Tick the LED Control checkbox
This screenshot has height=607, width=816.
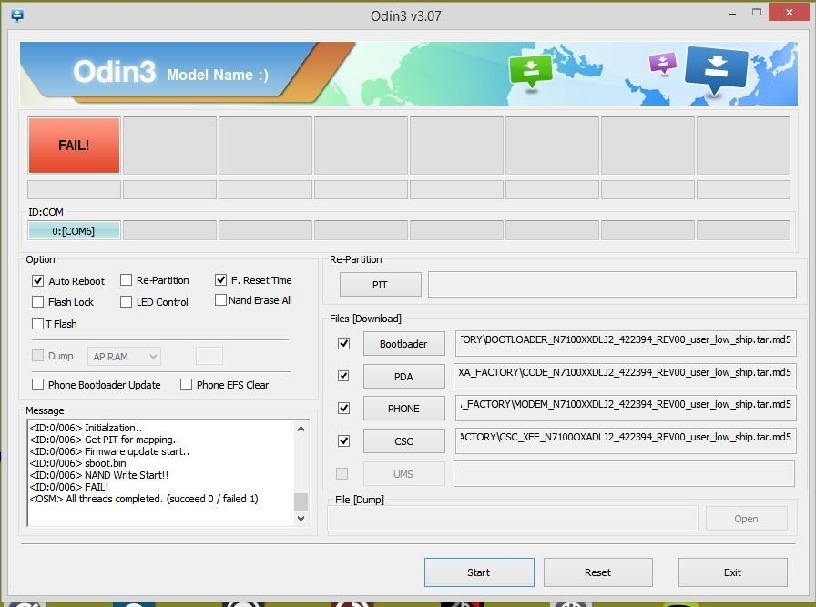pos(126,301)
